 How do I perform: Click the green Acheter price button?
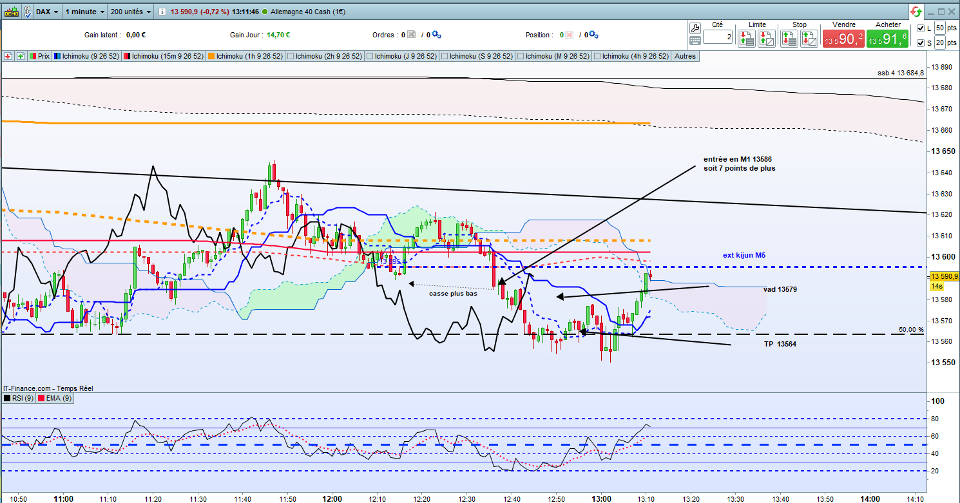(887, 39)
